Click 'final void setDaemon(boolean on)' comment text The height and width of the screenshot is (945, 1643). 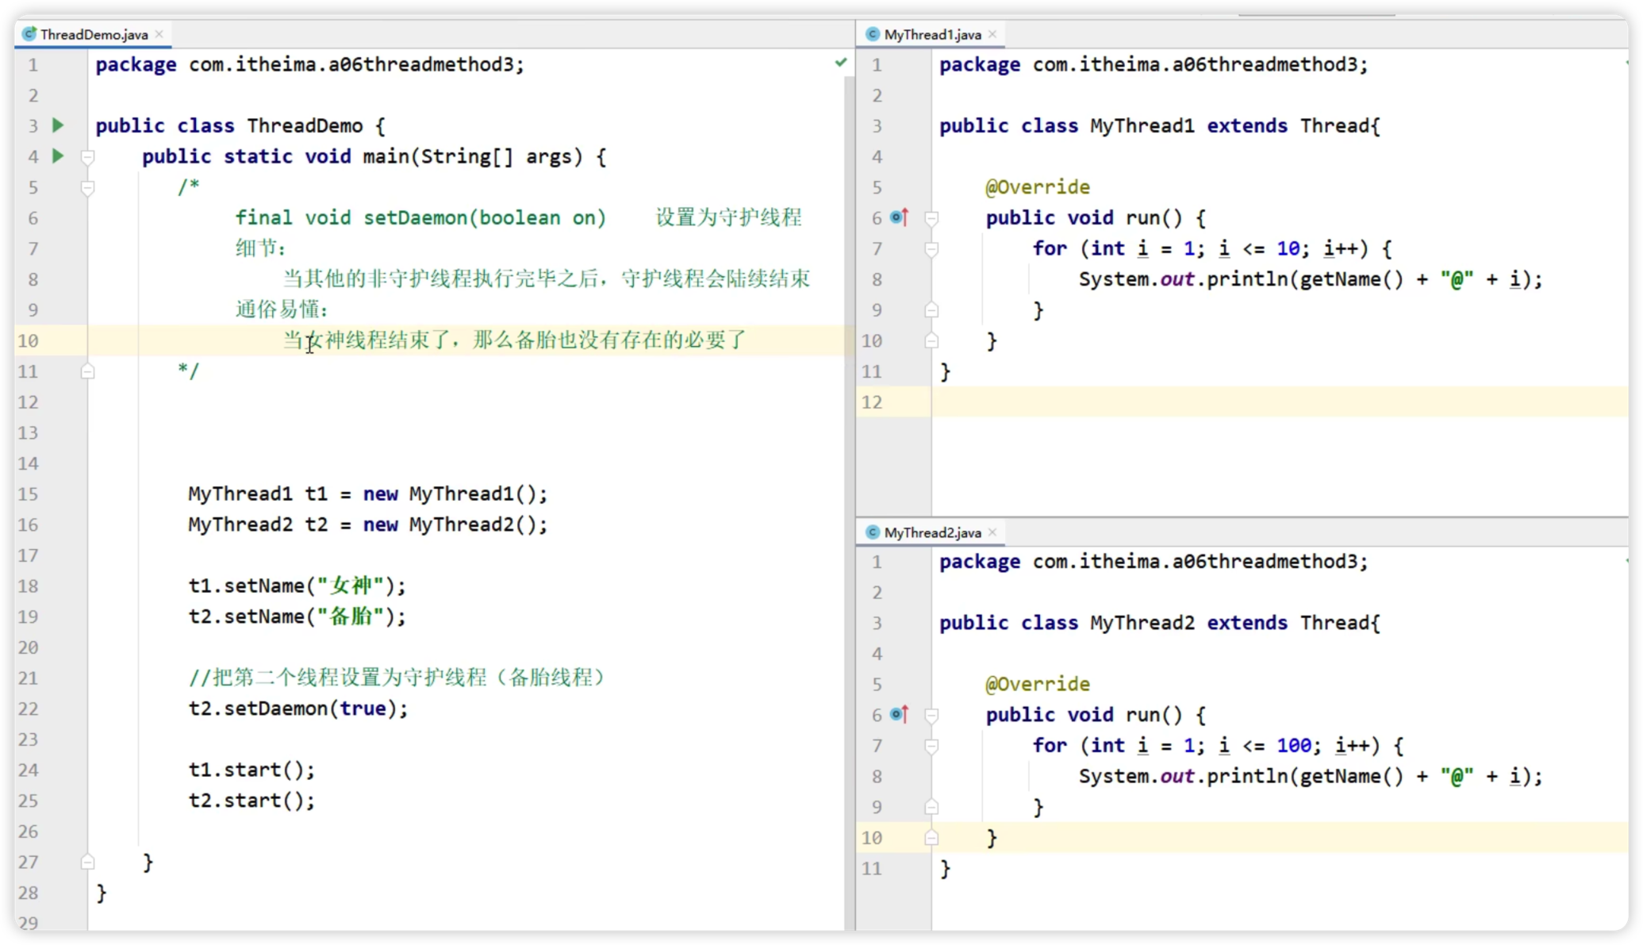(420, 217)
